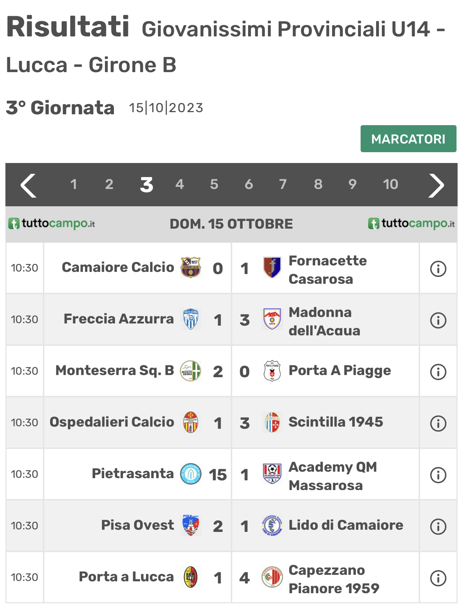Open info icon for Pisa Ovest match

438,527
